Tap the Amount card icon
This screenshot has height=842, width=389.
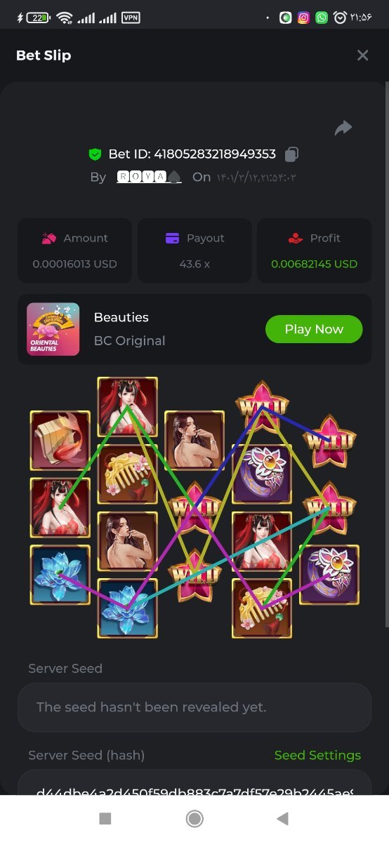tap(48, 239)
